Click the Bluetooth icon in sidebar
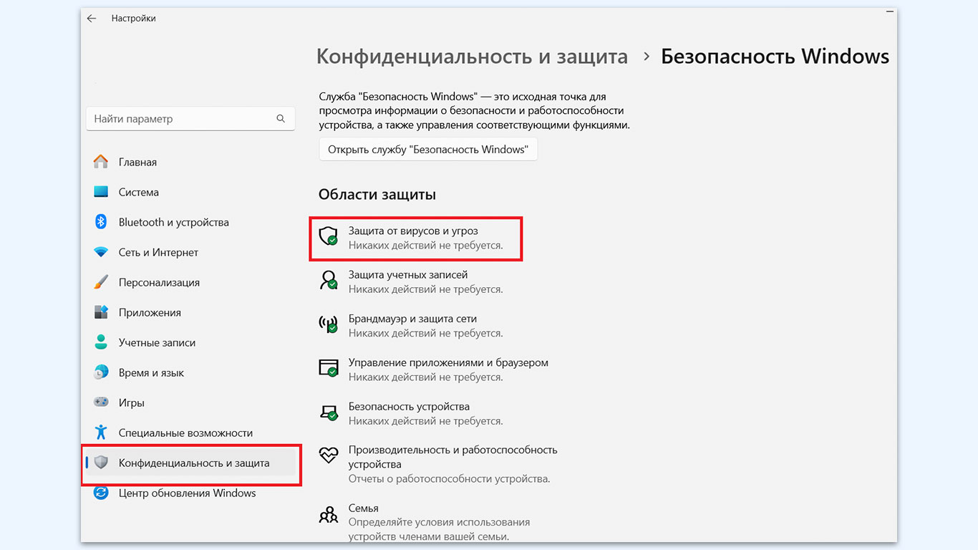978x550 pixels. point(101,222)
